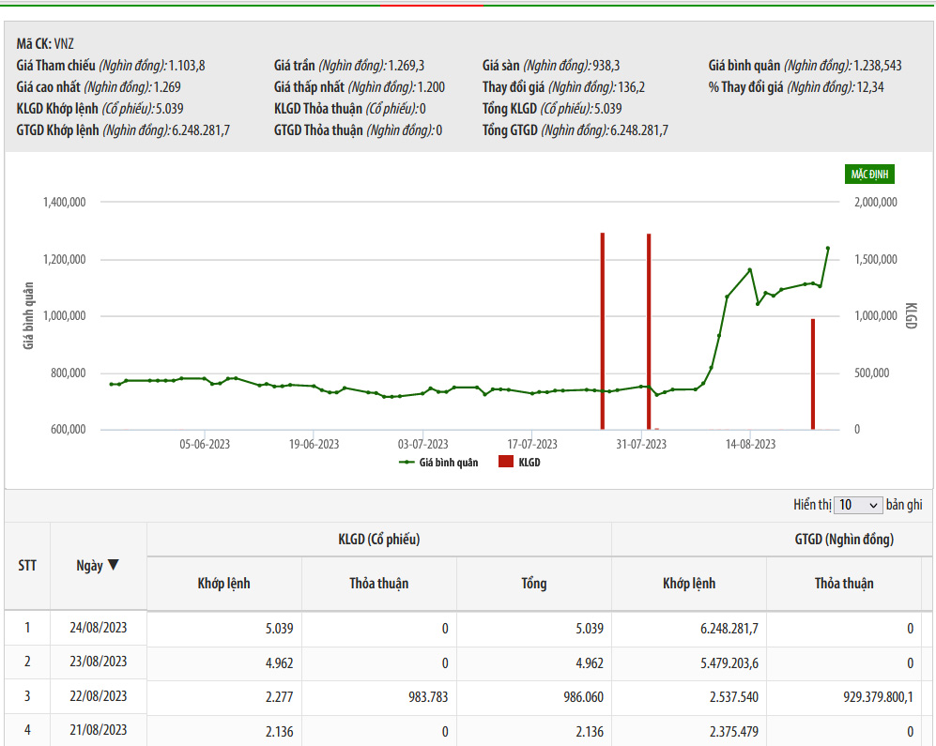Viewport: 936px width, 746px height.
Task: Click the tallest red volume bar
Action: [602, 330]
